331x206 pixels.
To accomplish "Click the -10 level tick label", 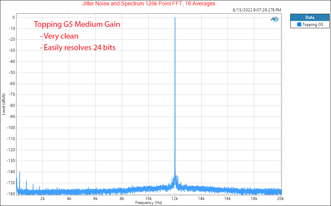I will pyautogui.click(x=12, y=29).
